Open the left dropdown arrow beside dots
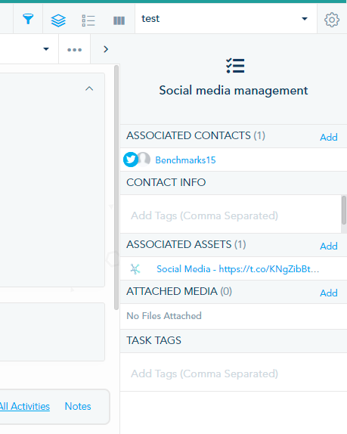The height and width of the screenshot is (434, 347). (x=46, y=49)
